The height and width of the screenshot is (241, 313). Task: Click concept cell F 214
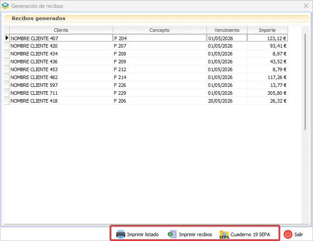pyautogui.click(x=160, y=77)
